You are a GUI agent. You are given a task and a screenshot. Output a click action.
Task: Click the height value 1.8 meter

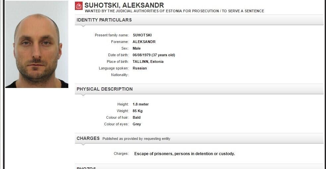coord(141,104)
